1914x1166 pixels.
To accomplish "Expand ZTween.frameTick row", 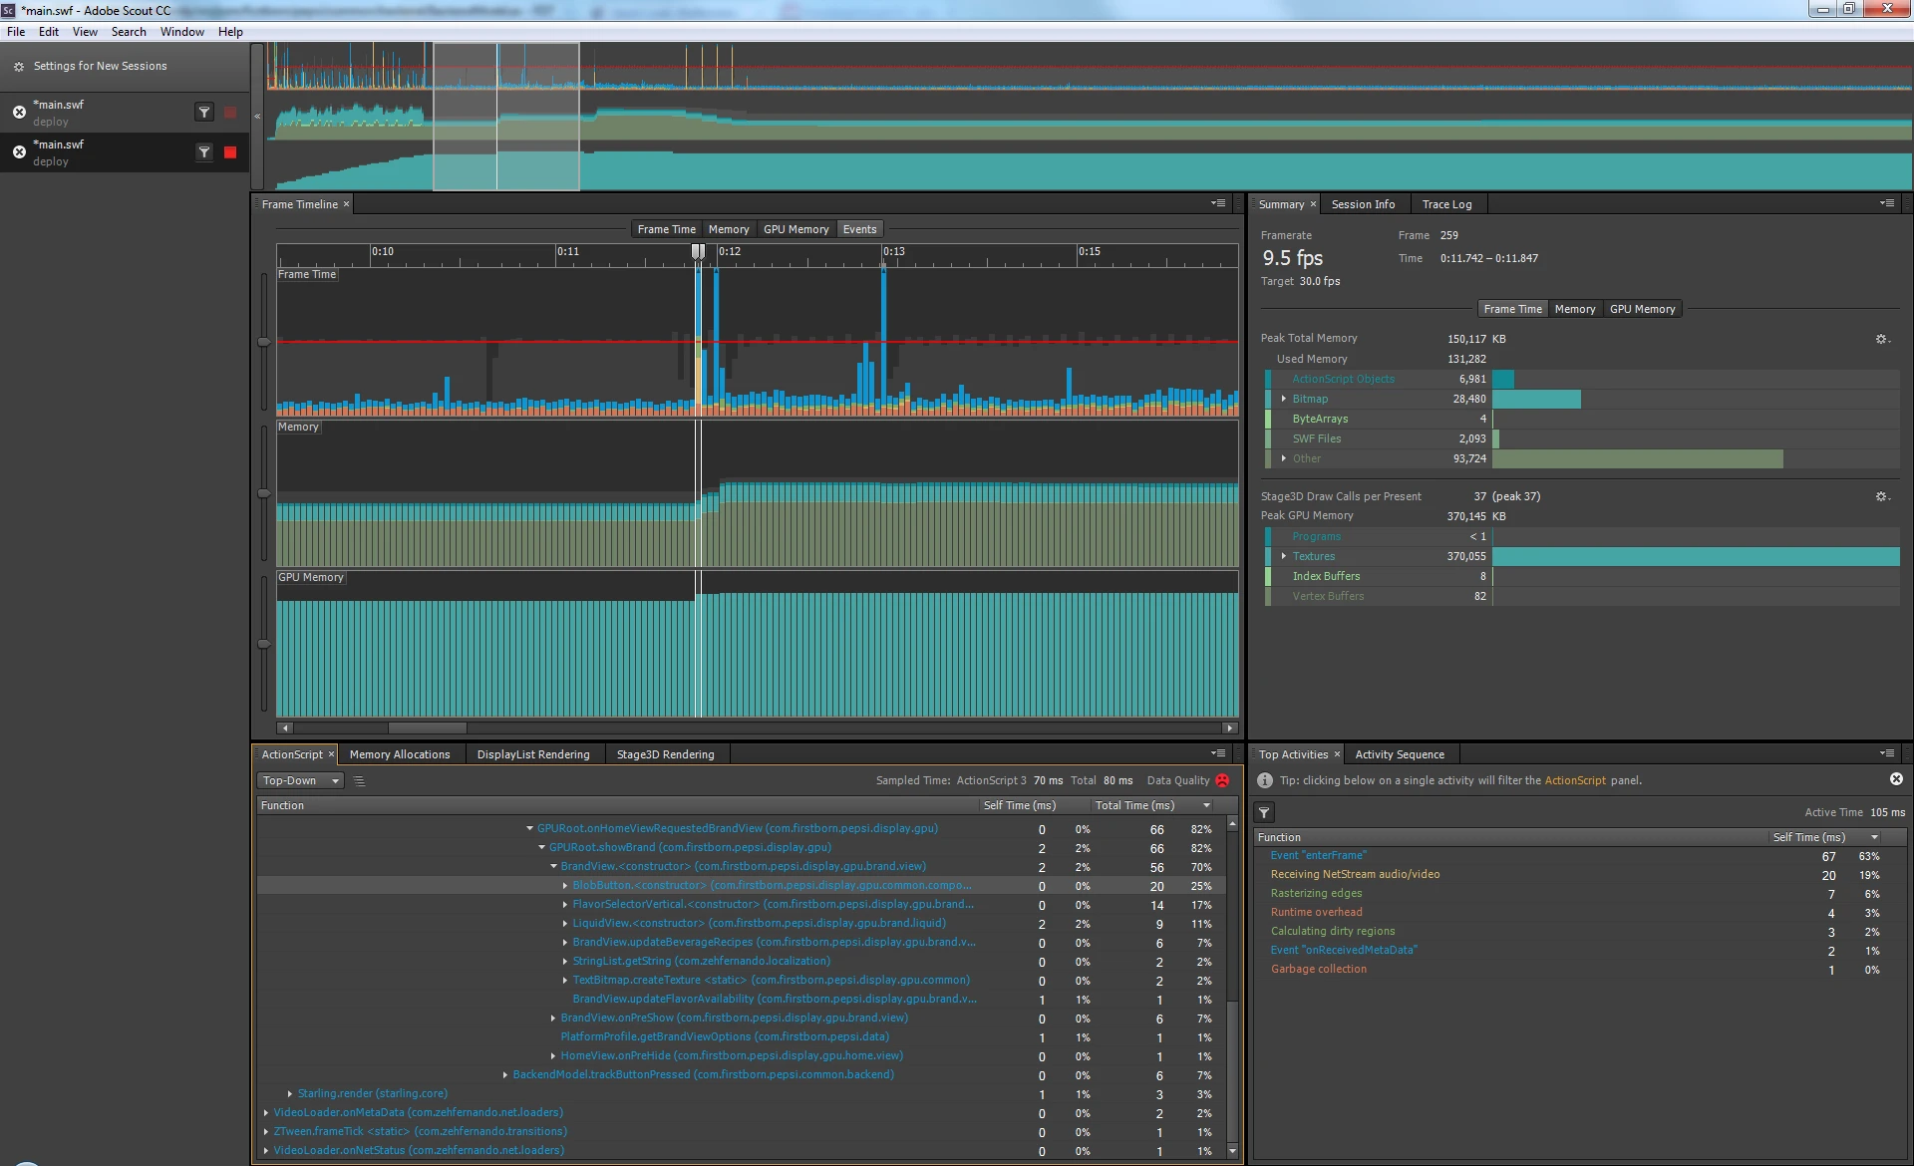I will coord(266,1131).
